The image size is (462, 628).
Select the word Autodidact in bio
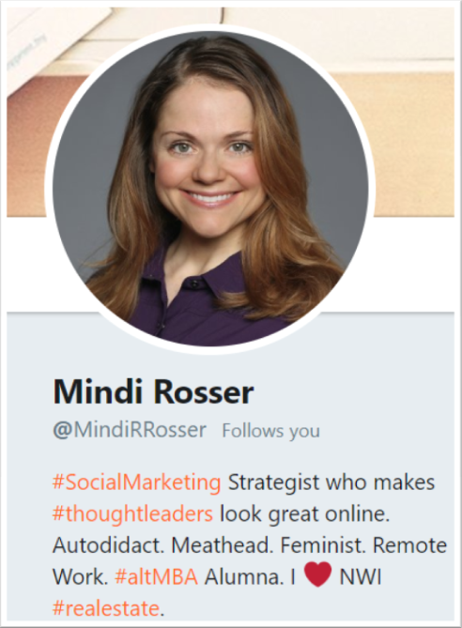click(x=108, y=545)
